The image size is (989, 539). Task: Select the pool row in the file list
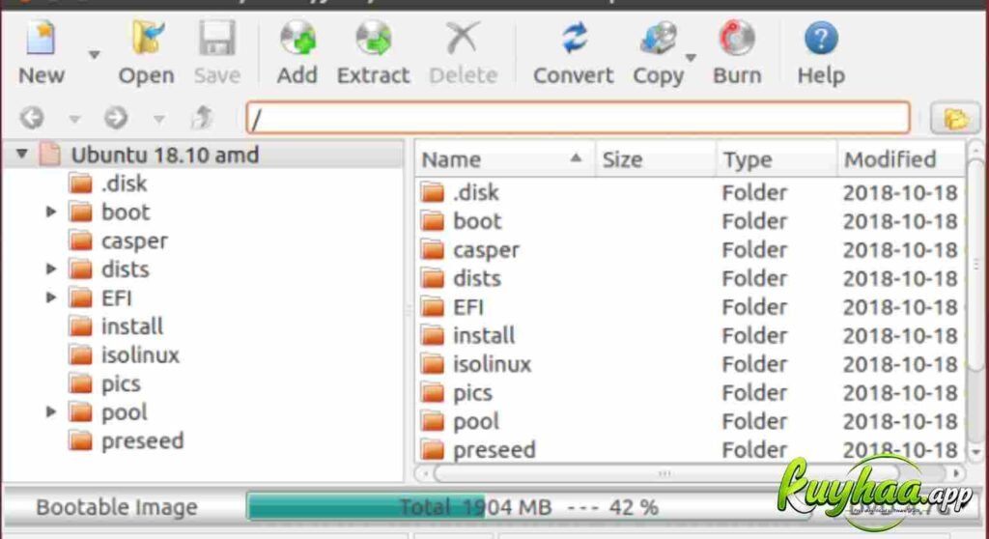point(690,421)
